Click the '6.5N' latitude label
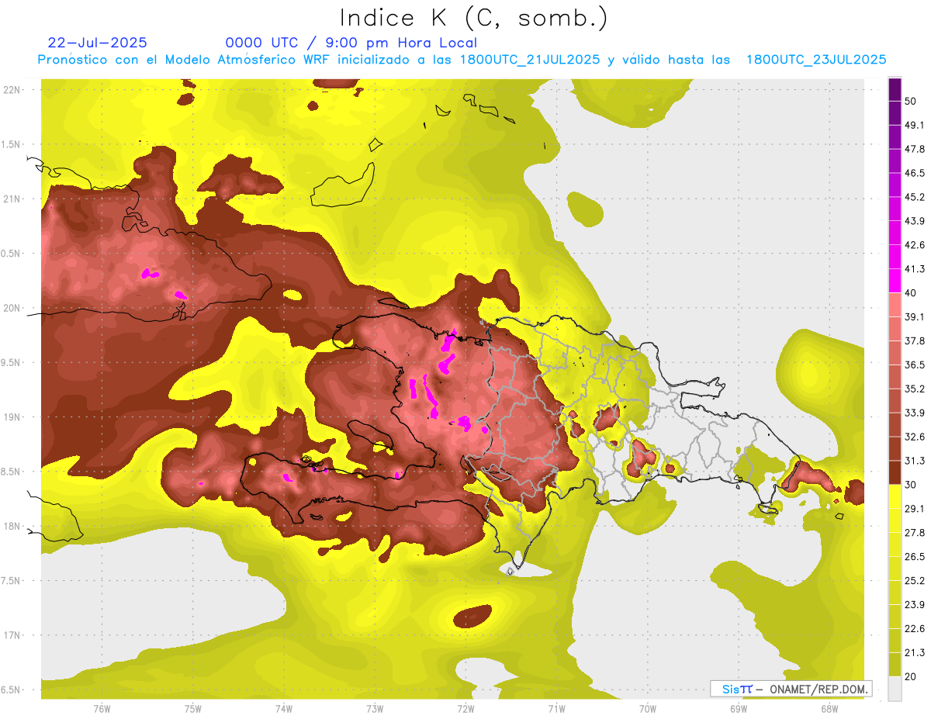The width and height of the screenshot is (931, 719). pos(12,690)
